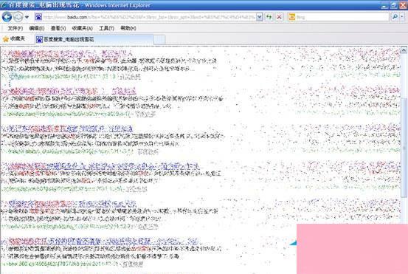Expand the address bar URL history dropdown
This screenshot has height=274, width=408.
(260, 17)
